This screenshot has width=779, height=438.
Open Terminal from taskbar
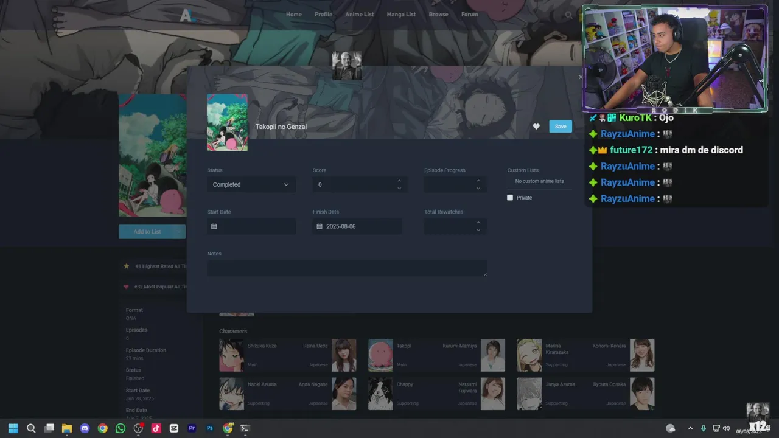245,428
